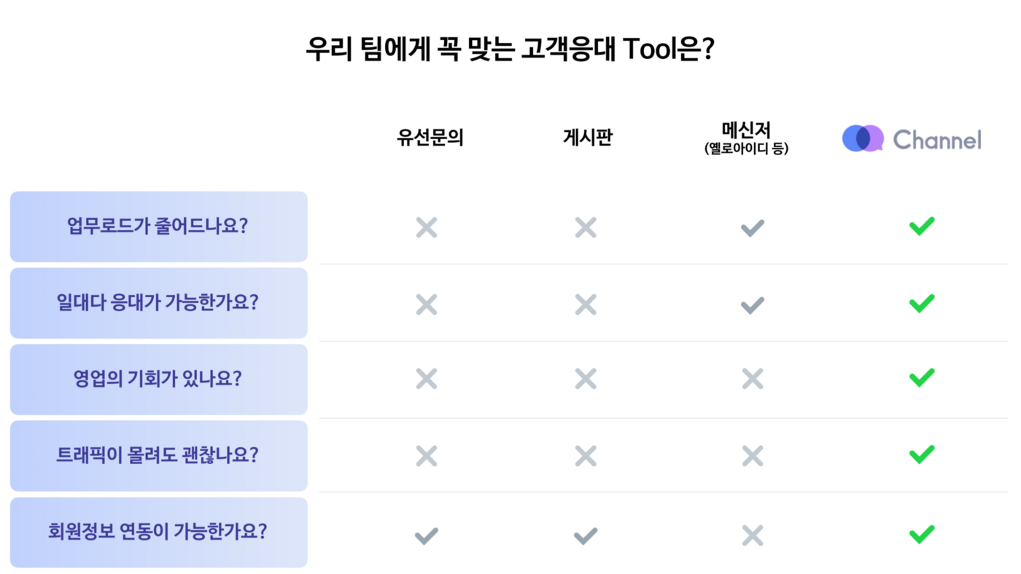
Task: Click green check for 트래픽이 몰려도 괜찮나요 under Channel
Action: point(922,455)
